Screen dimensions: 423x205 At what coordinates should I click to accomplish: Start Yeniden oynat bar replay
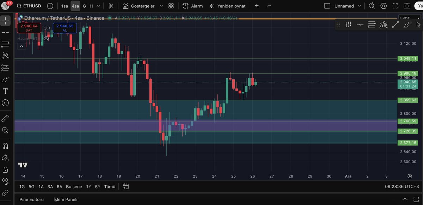click(227, 6)
